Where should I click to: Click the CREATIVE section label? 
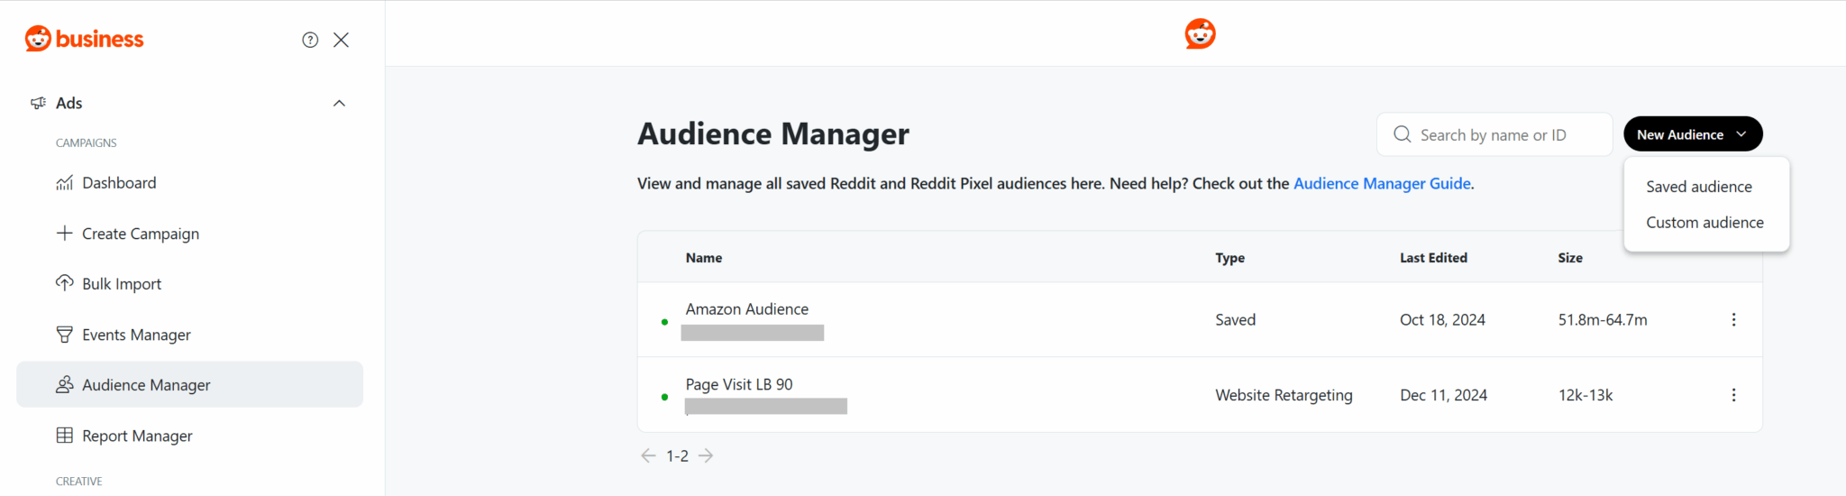(x=79, y=482)
